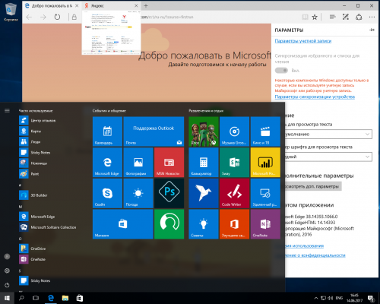The width and height of the screenshot is (380, 304).
Task: Launch the Skype tile
Action: (x=107, y=193)
